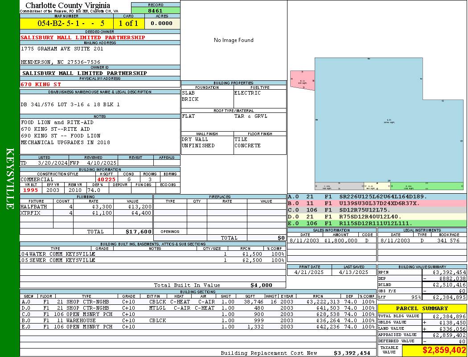Select physical address '670 KING ST'

(41, 84)
